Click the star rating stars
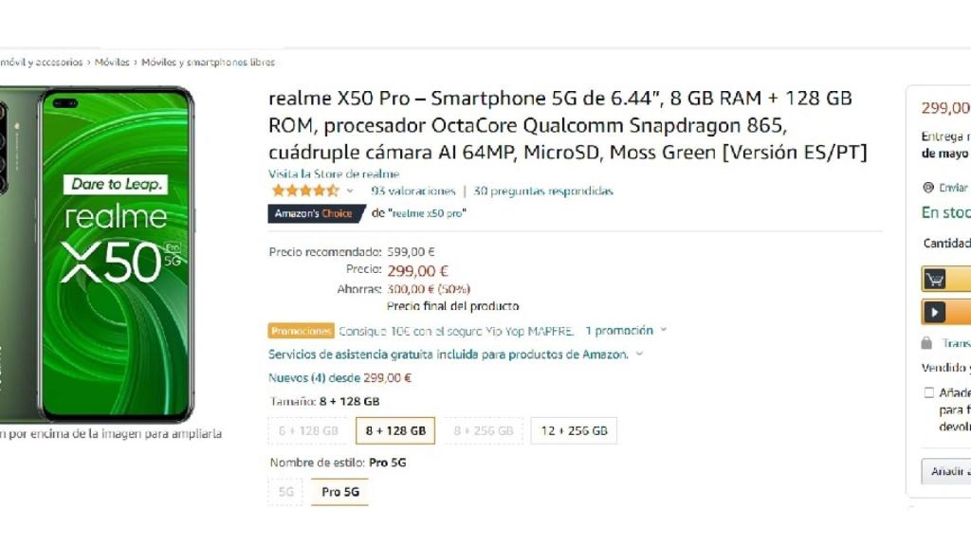This screenshot has height=546, width=971. tap(302, 191)
